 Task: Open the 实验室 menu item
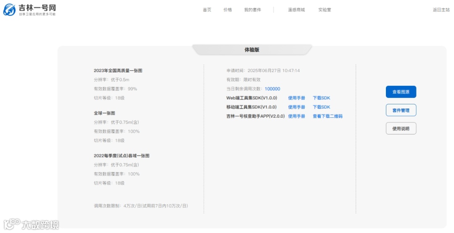coord(325,10)
